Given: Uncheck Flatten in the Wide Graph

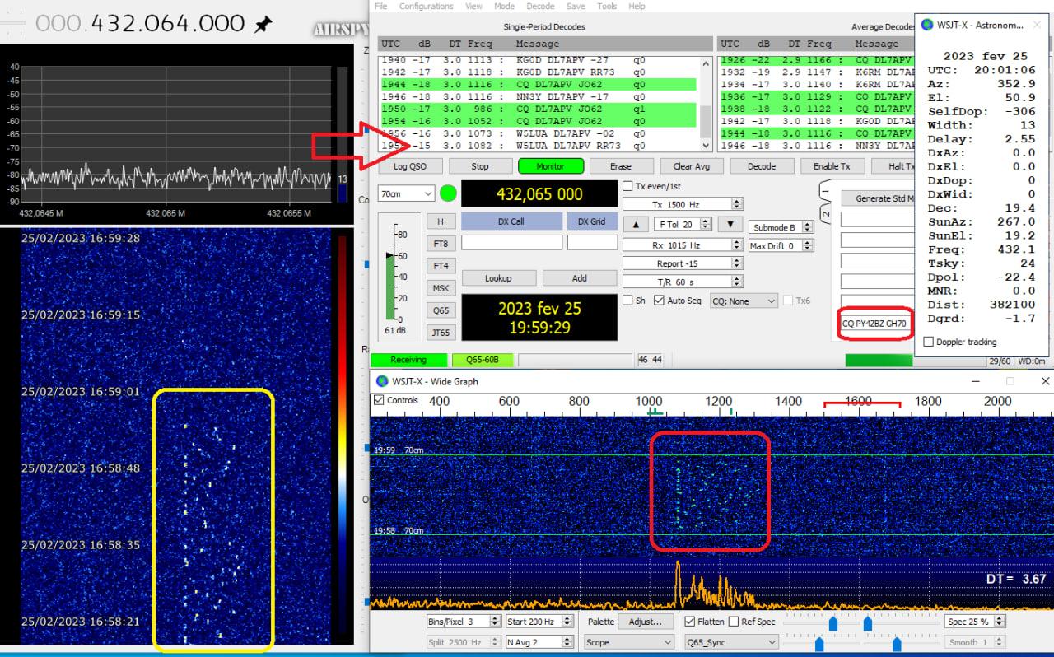Looking at the screenshot, I should coord(691,622).
